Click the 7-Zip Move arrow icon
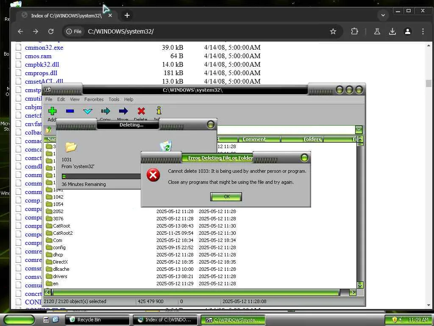 tap(123, 111)
